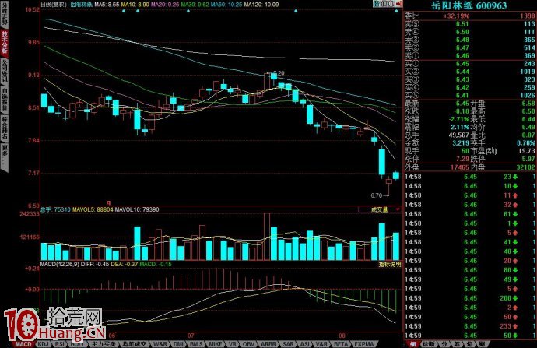
Task: Open the 综合排名 side tab
Action: point(4,128)
